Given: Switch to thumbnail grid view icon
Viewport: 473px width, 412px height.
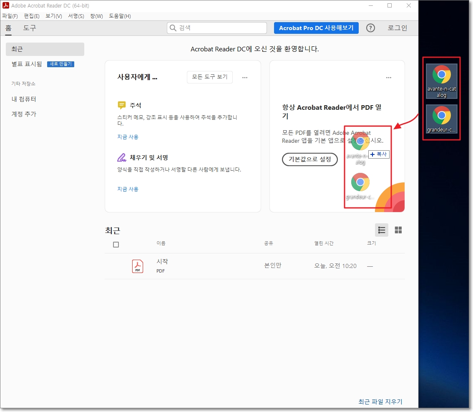Looking at the screenshot, I should (x=398, y=230).
